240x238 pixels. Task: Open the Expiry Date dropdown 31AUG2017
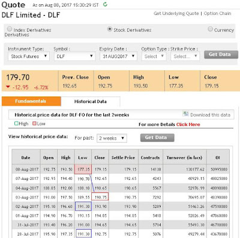118,56
